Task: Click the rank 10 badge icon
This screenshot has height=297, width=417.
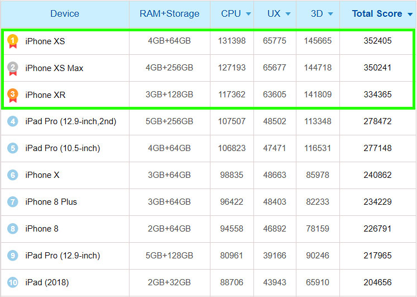Action: pyautogui.click(x=12, y=282)
